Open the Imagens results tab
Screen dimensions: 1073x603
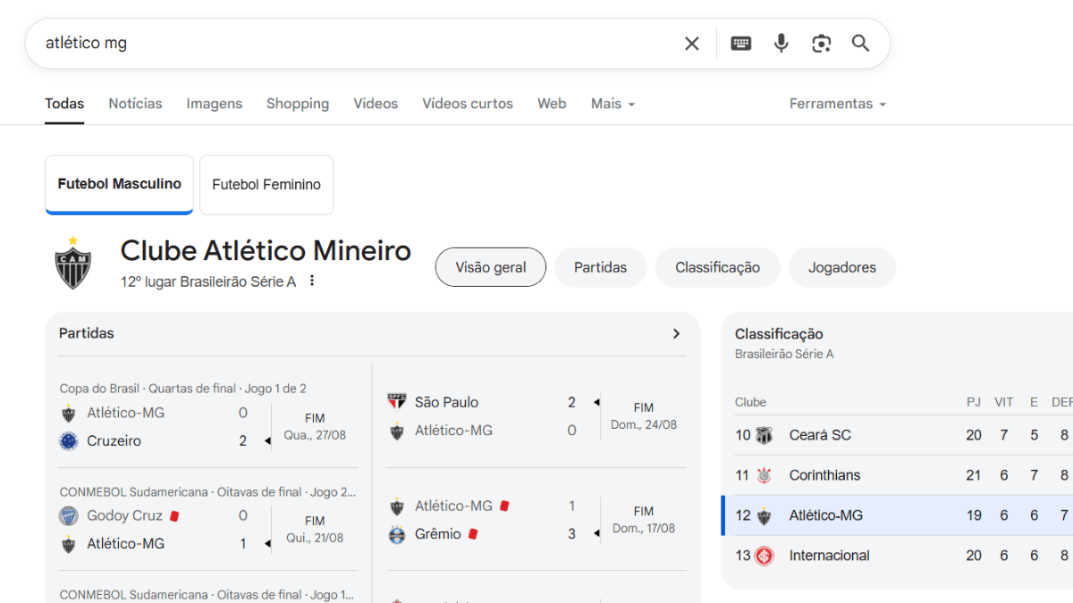coord(214,104)
